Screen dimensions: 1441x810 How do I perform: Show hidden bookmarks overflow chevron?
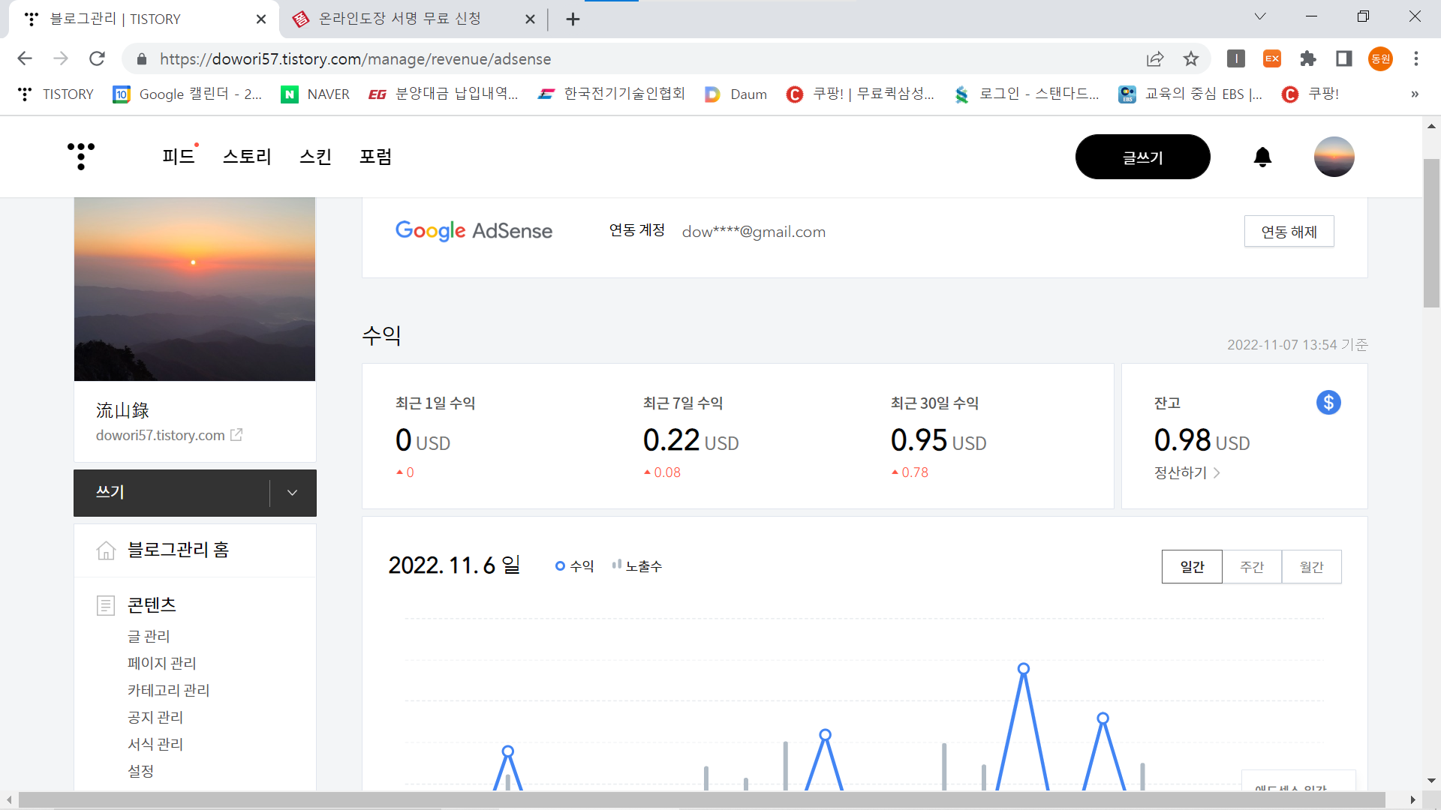tap(1414, 94)
